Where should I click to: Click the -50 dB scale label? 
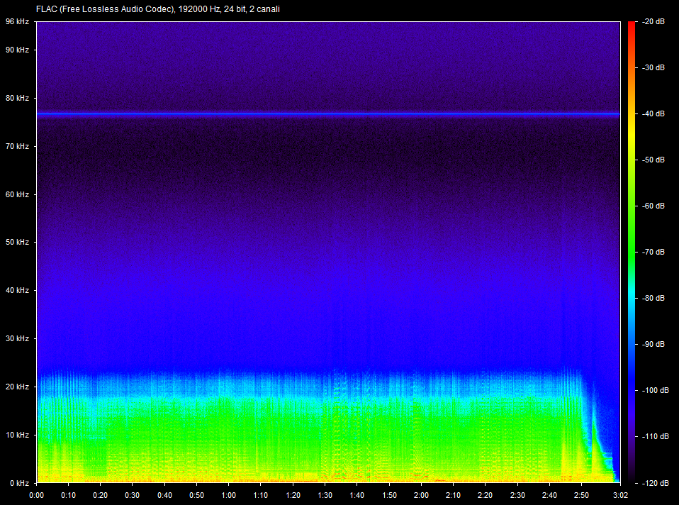point(653,160)
